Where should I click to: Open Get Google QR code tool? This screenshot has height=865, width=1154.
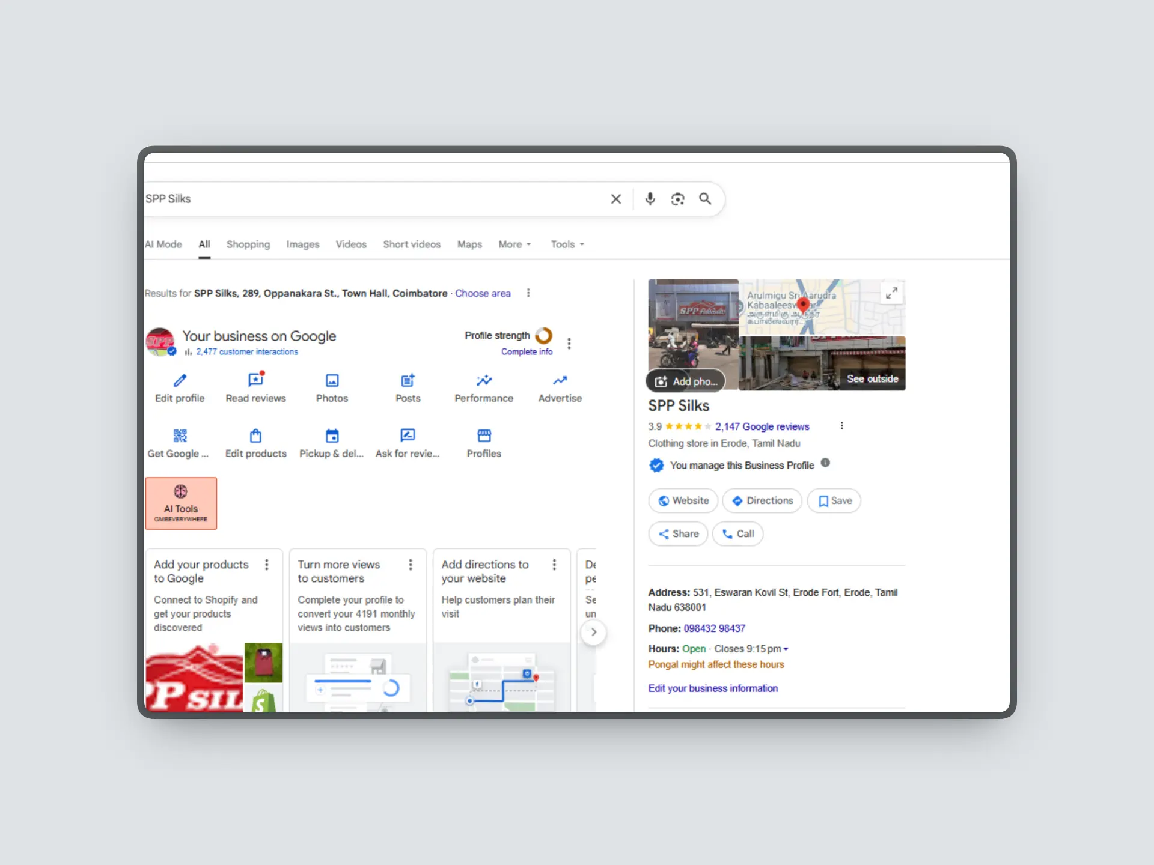(x=179, y=443)
